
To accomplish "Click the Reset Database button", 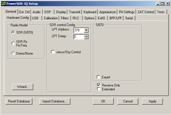I will click(x=19, y=101).
